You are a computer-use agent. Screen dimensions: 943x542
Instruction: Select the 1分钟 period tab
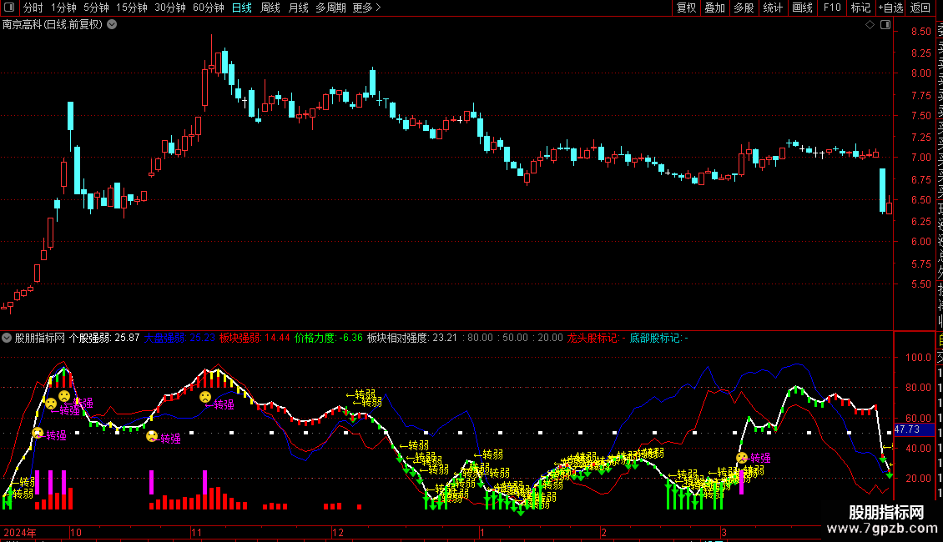[x=63, y=8]
